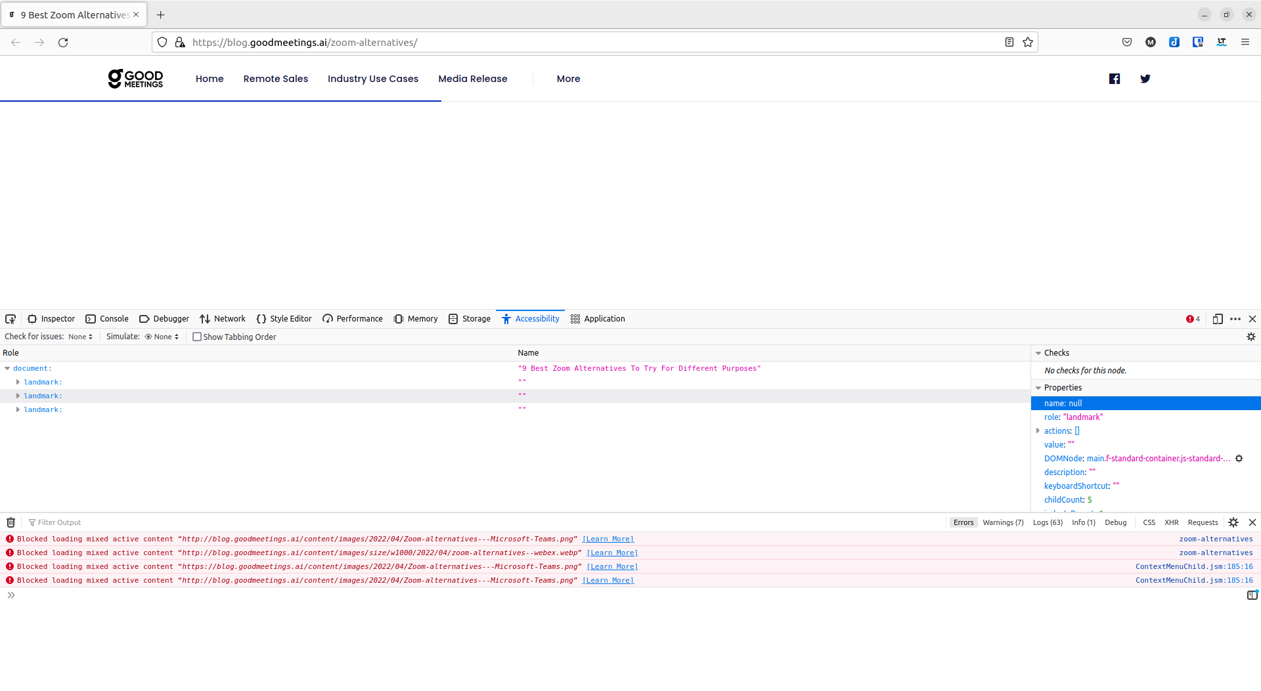The width and height of the screenshot is (1261, 691).
Task: Toggle the Warnings (7) filter
Action: tap(1003, 523)
